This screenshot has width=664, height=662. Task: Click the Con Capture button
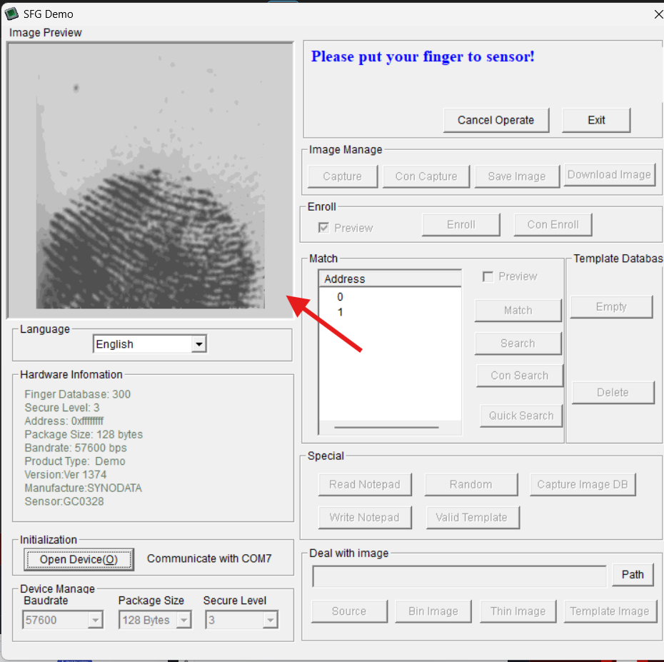click(426, 176)
